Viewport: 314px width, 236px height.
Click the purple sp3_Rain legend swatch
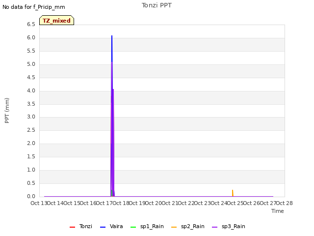point(215,227)
